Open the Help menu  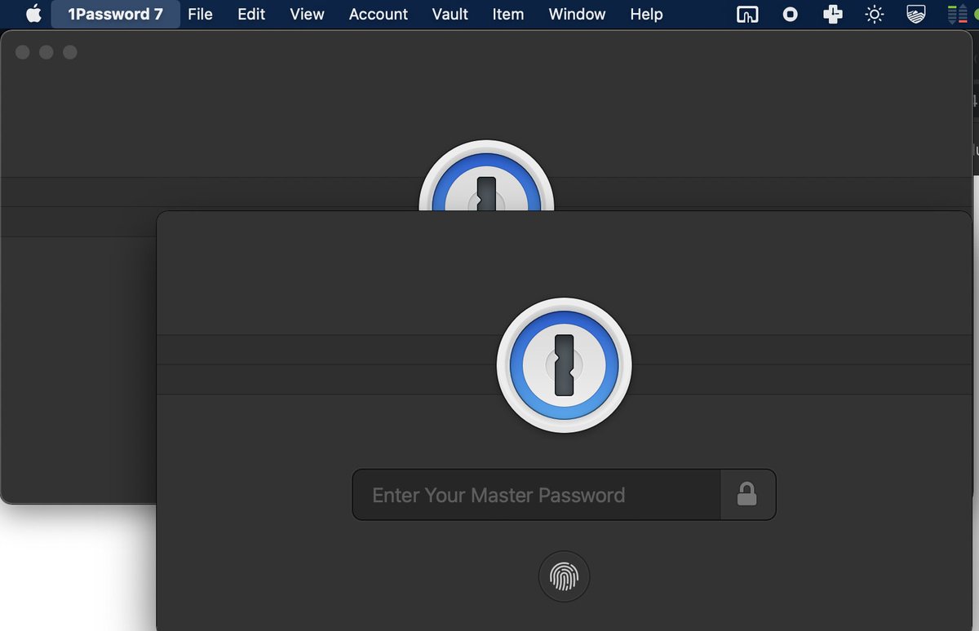point(646,14)
